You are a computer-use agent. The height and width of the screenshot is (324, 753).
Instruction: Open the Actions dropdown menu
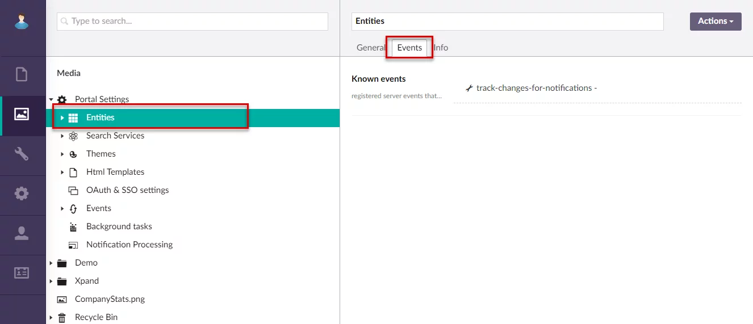(x=715, y=21)
